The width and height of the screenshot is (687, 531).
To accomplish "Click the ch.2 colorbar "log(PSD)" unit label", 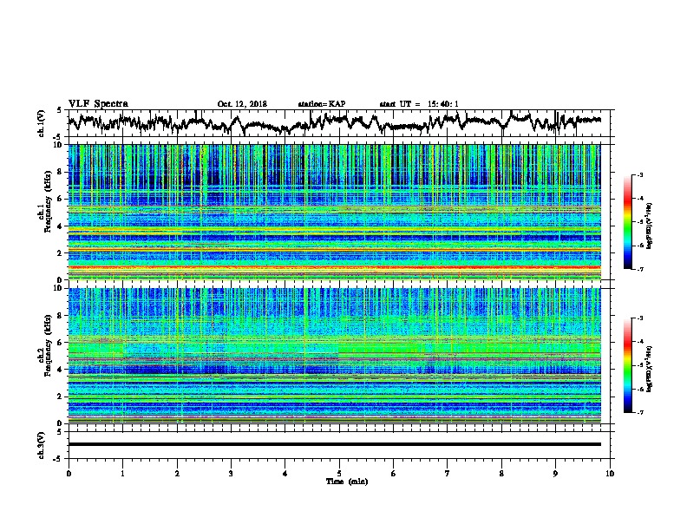I will tap(650, 369).
